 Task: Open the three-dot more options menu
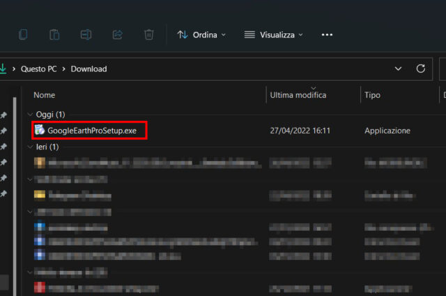point(327,34)
